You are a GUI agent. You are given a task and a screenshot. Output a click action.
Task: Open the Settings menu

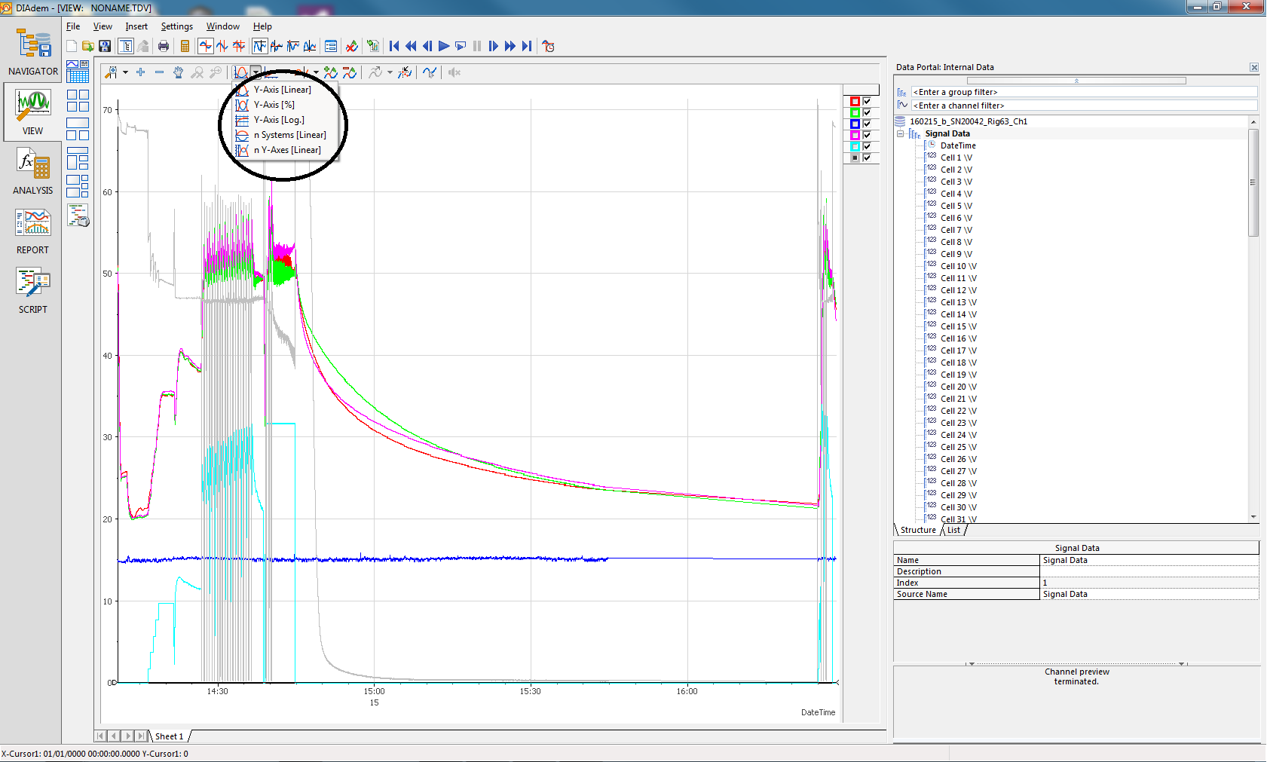click(177, 26)
